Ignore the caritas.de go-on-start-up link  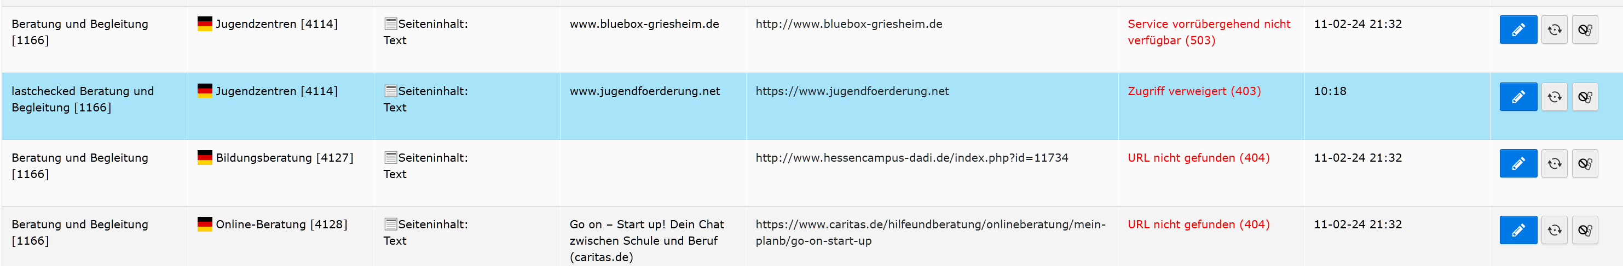1585,230
